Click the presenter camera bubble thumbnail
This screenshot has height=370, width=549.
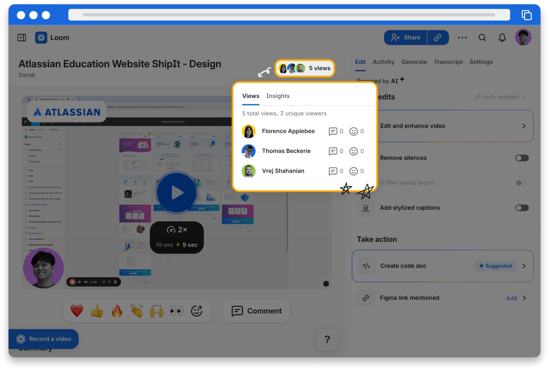[x=43, y=268]
